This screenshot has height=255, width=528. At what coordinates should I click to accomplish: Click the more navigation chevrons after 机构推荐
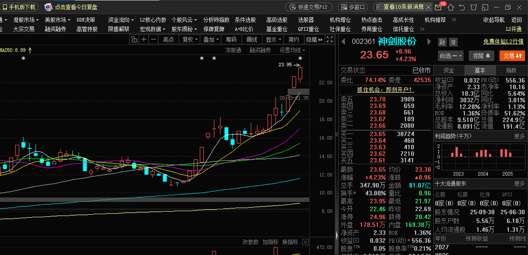(453, 20)
